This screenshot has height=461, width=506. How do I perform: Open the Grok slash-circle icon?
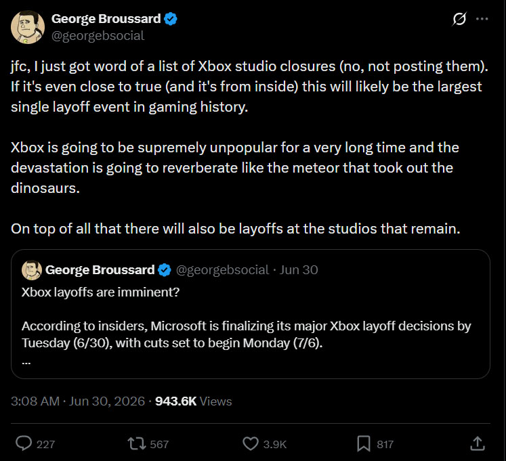point(459,20)
